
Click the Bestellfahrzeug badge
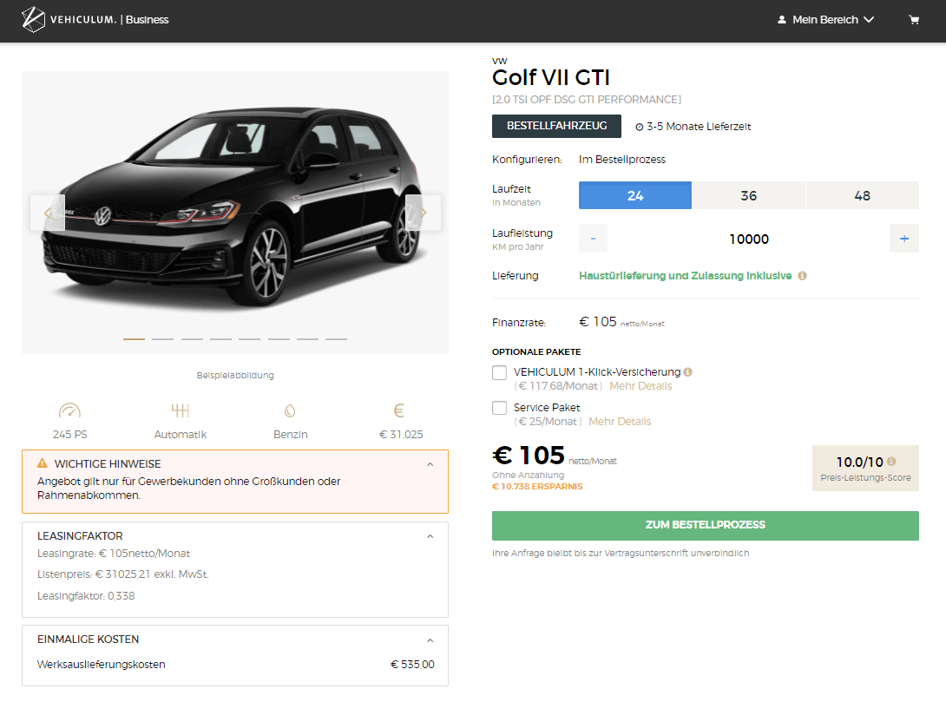pyautogui.click(x=557, y=126)
